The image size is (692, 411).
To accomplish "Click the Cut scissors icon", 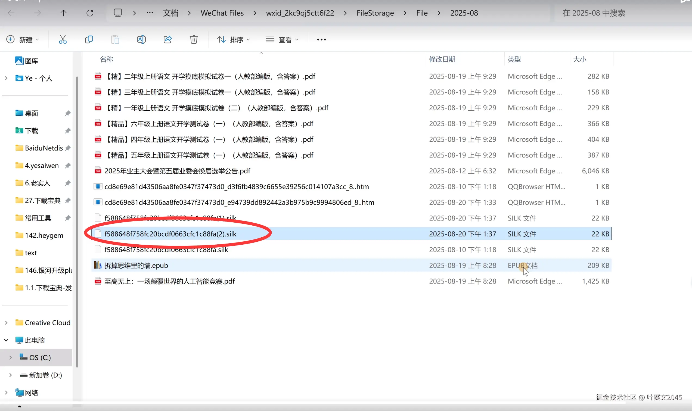I will (x=63, y=40).
